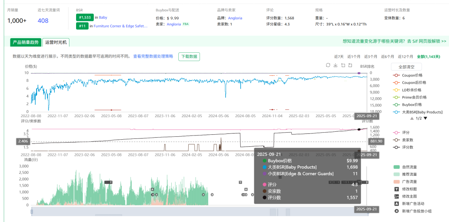Click the chart restore refresh icon
Image resolution: width=449 pixels, height=222 pixels.
click(x=328, y=65)
